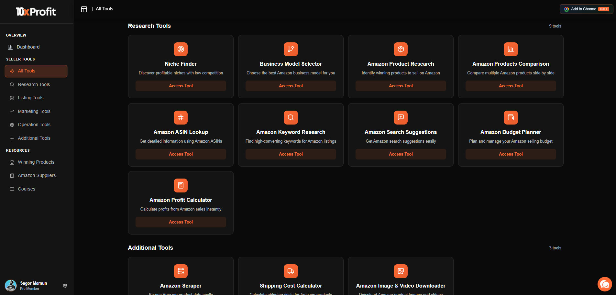616x295 pixels.
Task: Click the Business Model Selector branch icon
Action: [x=291, y=49]
